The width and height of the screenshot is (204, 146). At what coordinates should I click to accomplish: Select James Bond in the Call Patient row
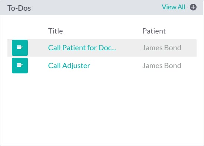pos(162,48)
